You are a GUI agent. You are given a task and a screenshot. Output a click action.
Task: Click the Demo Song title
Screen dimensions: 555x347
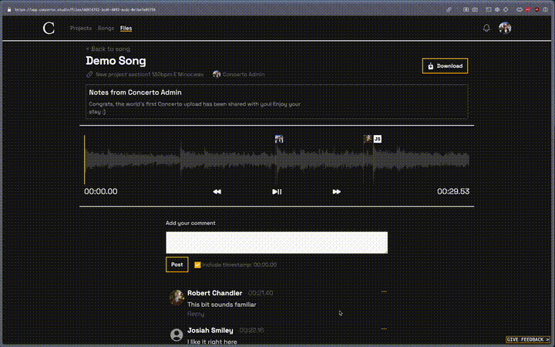pos(116,61)
